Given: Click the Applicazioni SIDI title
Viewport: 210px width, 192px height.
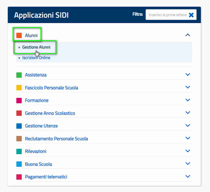Looking at the screenshot, I should tap(41, 15).
